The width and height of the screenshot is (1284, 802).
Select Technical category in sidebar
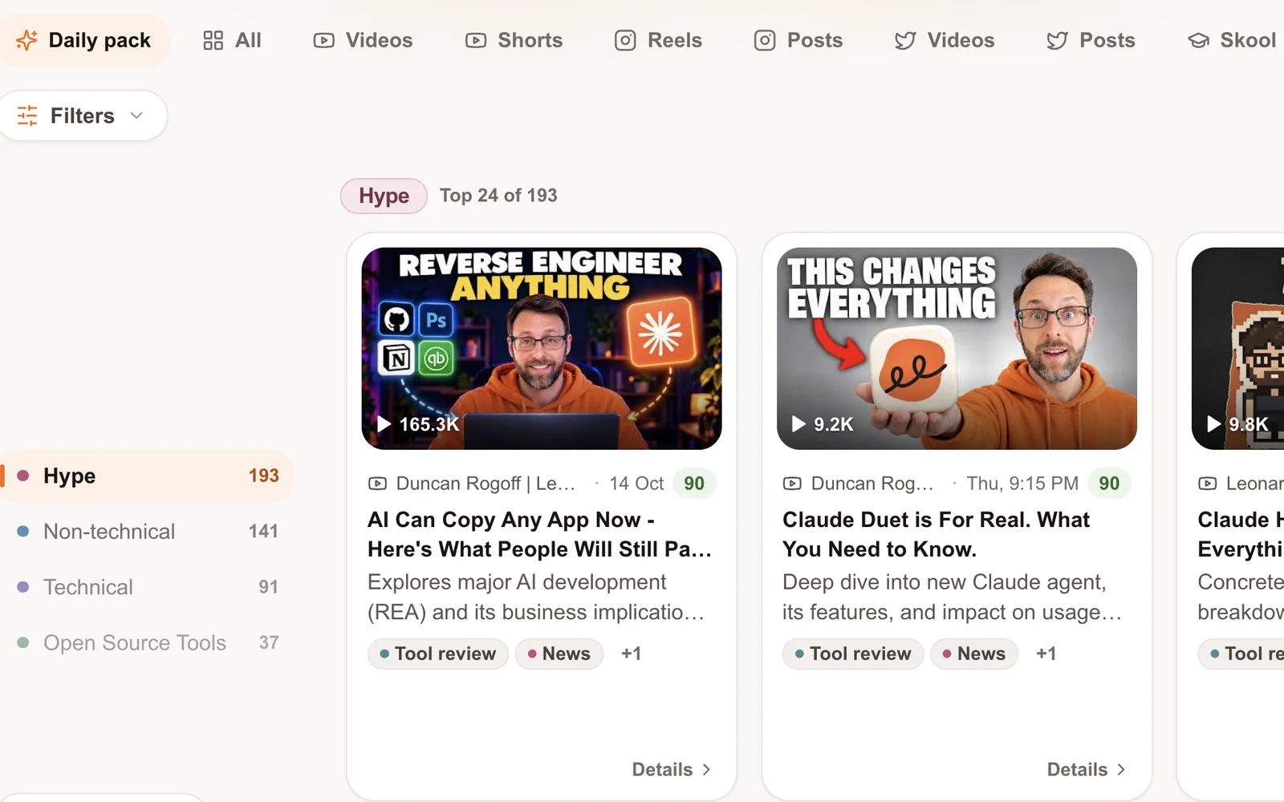[147, 587]
